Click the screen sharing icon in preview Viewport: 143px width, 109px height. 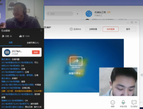point(76,62)
